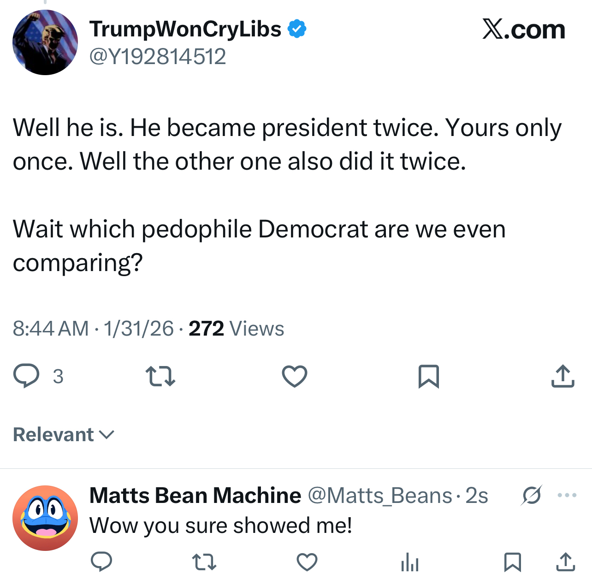Viewport: 592px width, 579px height.
Task: Reply to Matts Bean Machine comment
Action: 101,561
